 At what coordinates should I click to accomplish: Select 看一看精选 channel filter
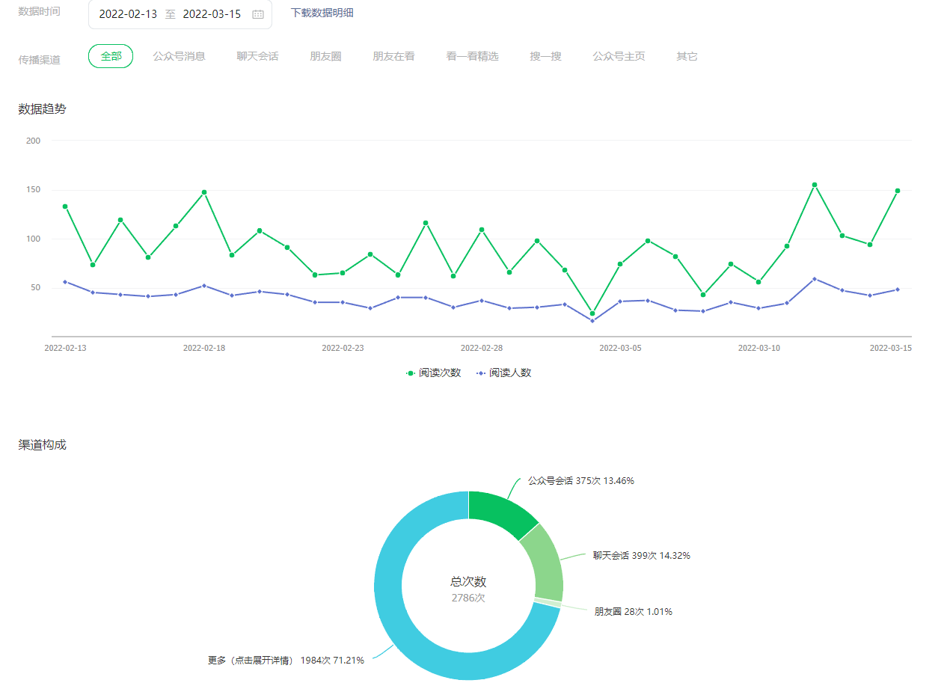click(x=472, y=56)
